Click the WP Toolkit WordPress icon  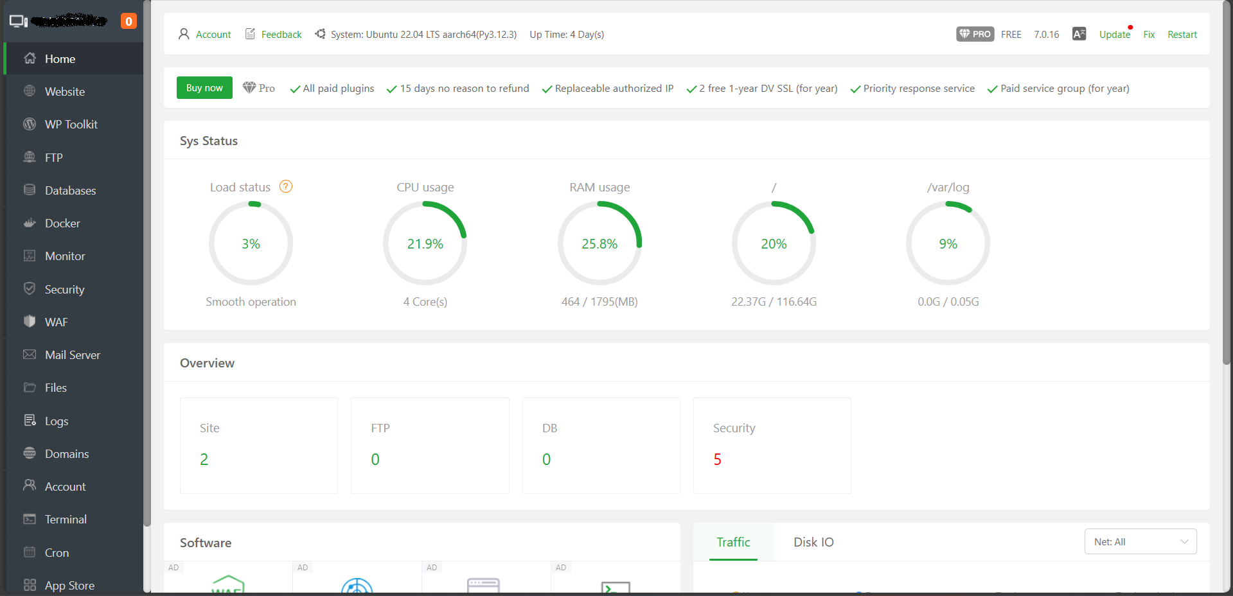click(30, 124)
